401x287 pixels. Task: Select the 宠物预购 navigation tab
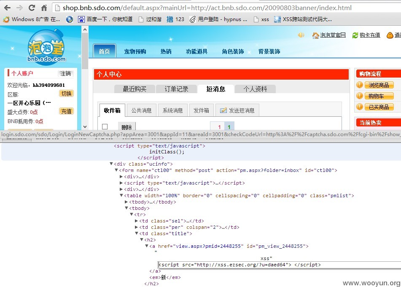[135, 51]
